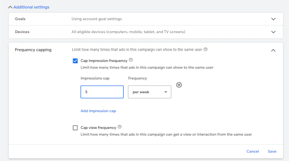Viewport: 289px width, 161px height.
Task: Remove impression cap with the circled X icon
Action: pyautogui.click(x=179, y=85)
